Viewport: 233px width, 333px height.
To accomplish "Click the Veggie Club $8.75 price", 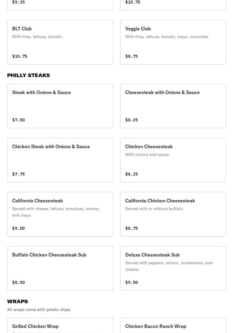I will [x=131, y=56].
